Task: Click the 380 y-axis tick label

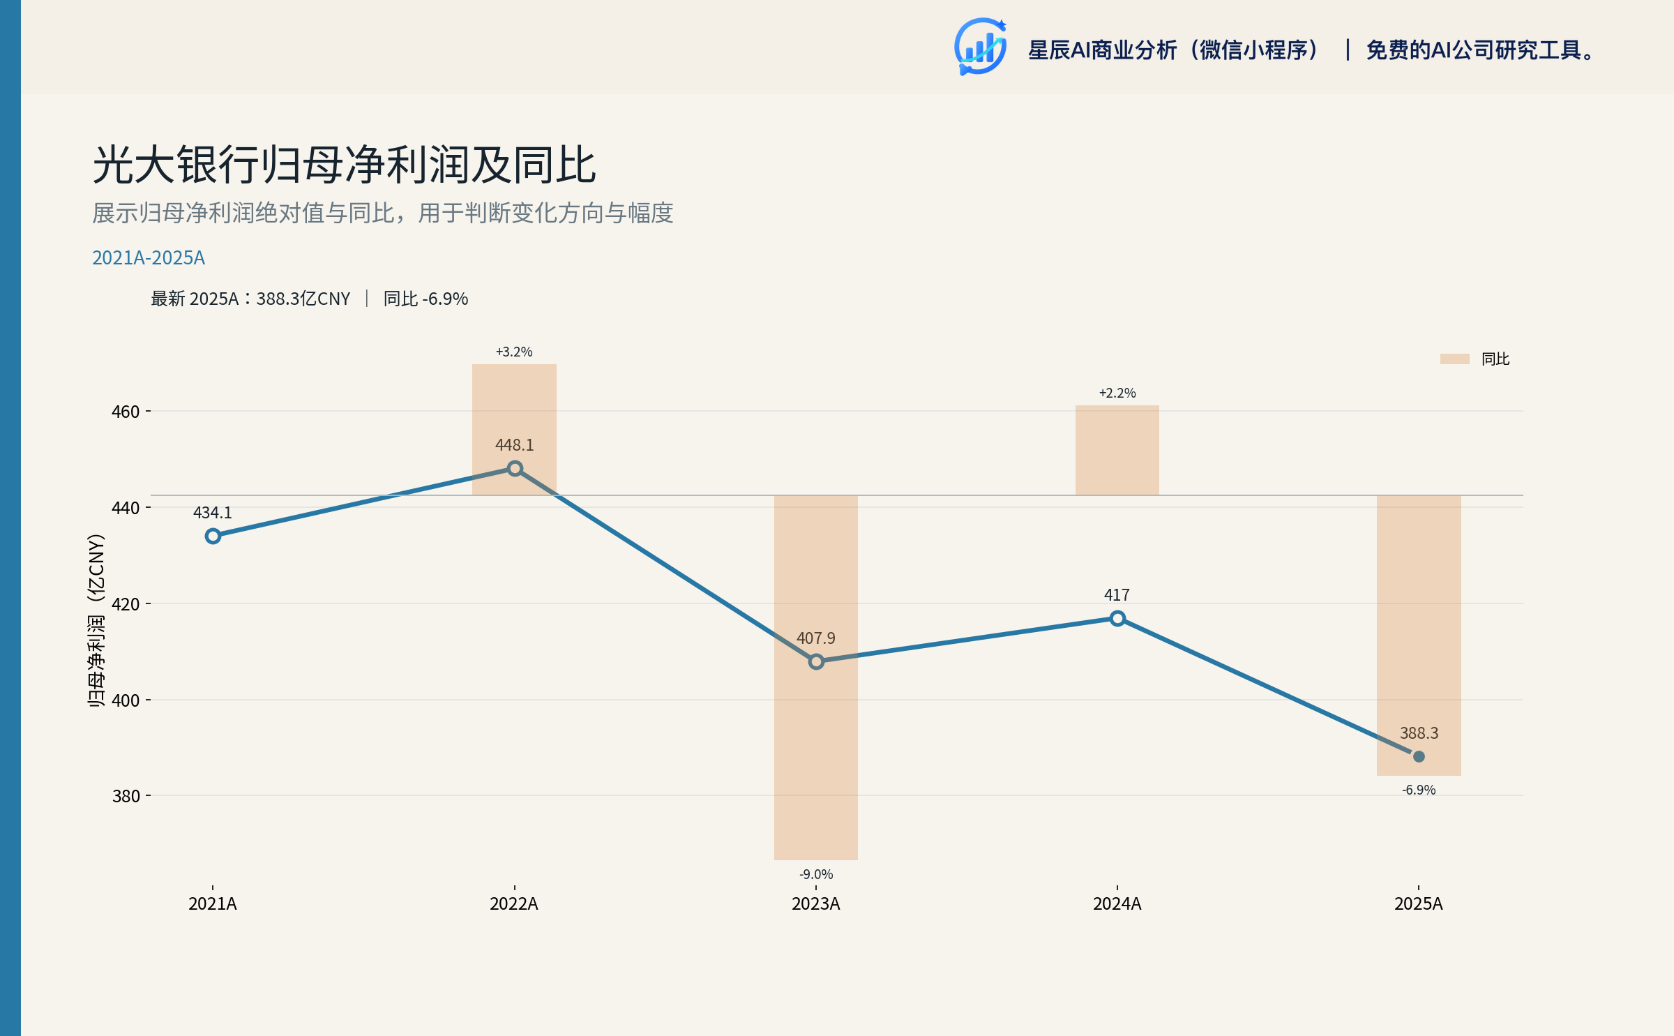Action: pos(126,796)
